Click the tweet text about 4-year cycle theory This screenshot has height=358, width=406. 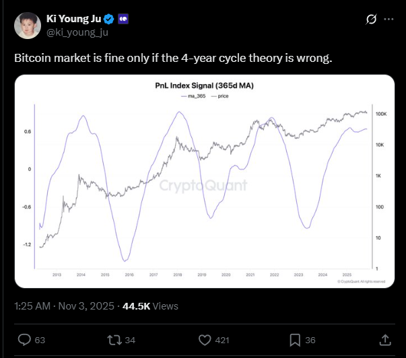tap(173, 59)
